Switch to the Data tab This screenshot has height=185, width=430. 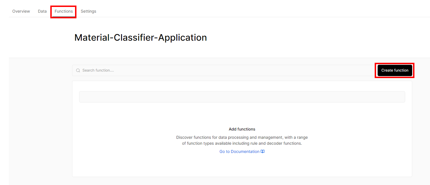42,11
